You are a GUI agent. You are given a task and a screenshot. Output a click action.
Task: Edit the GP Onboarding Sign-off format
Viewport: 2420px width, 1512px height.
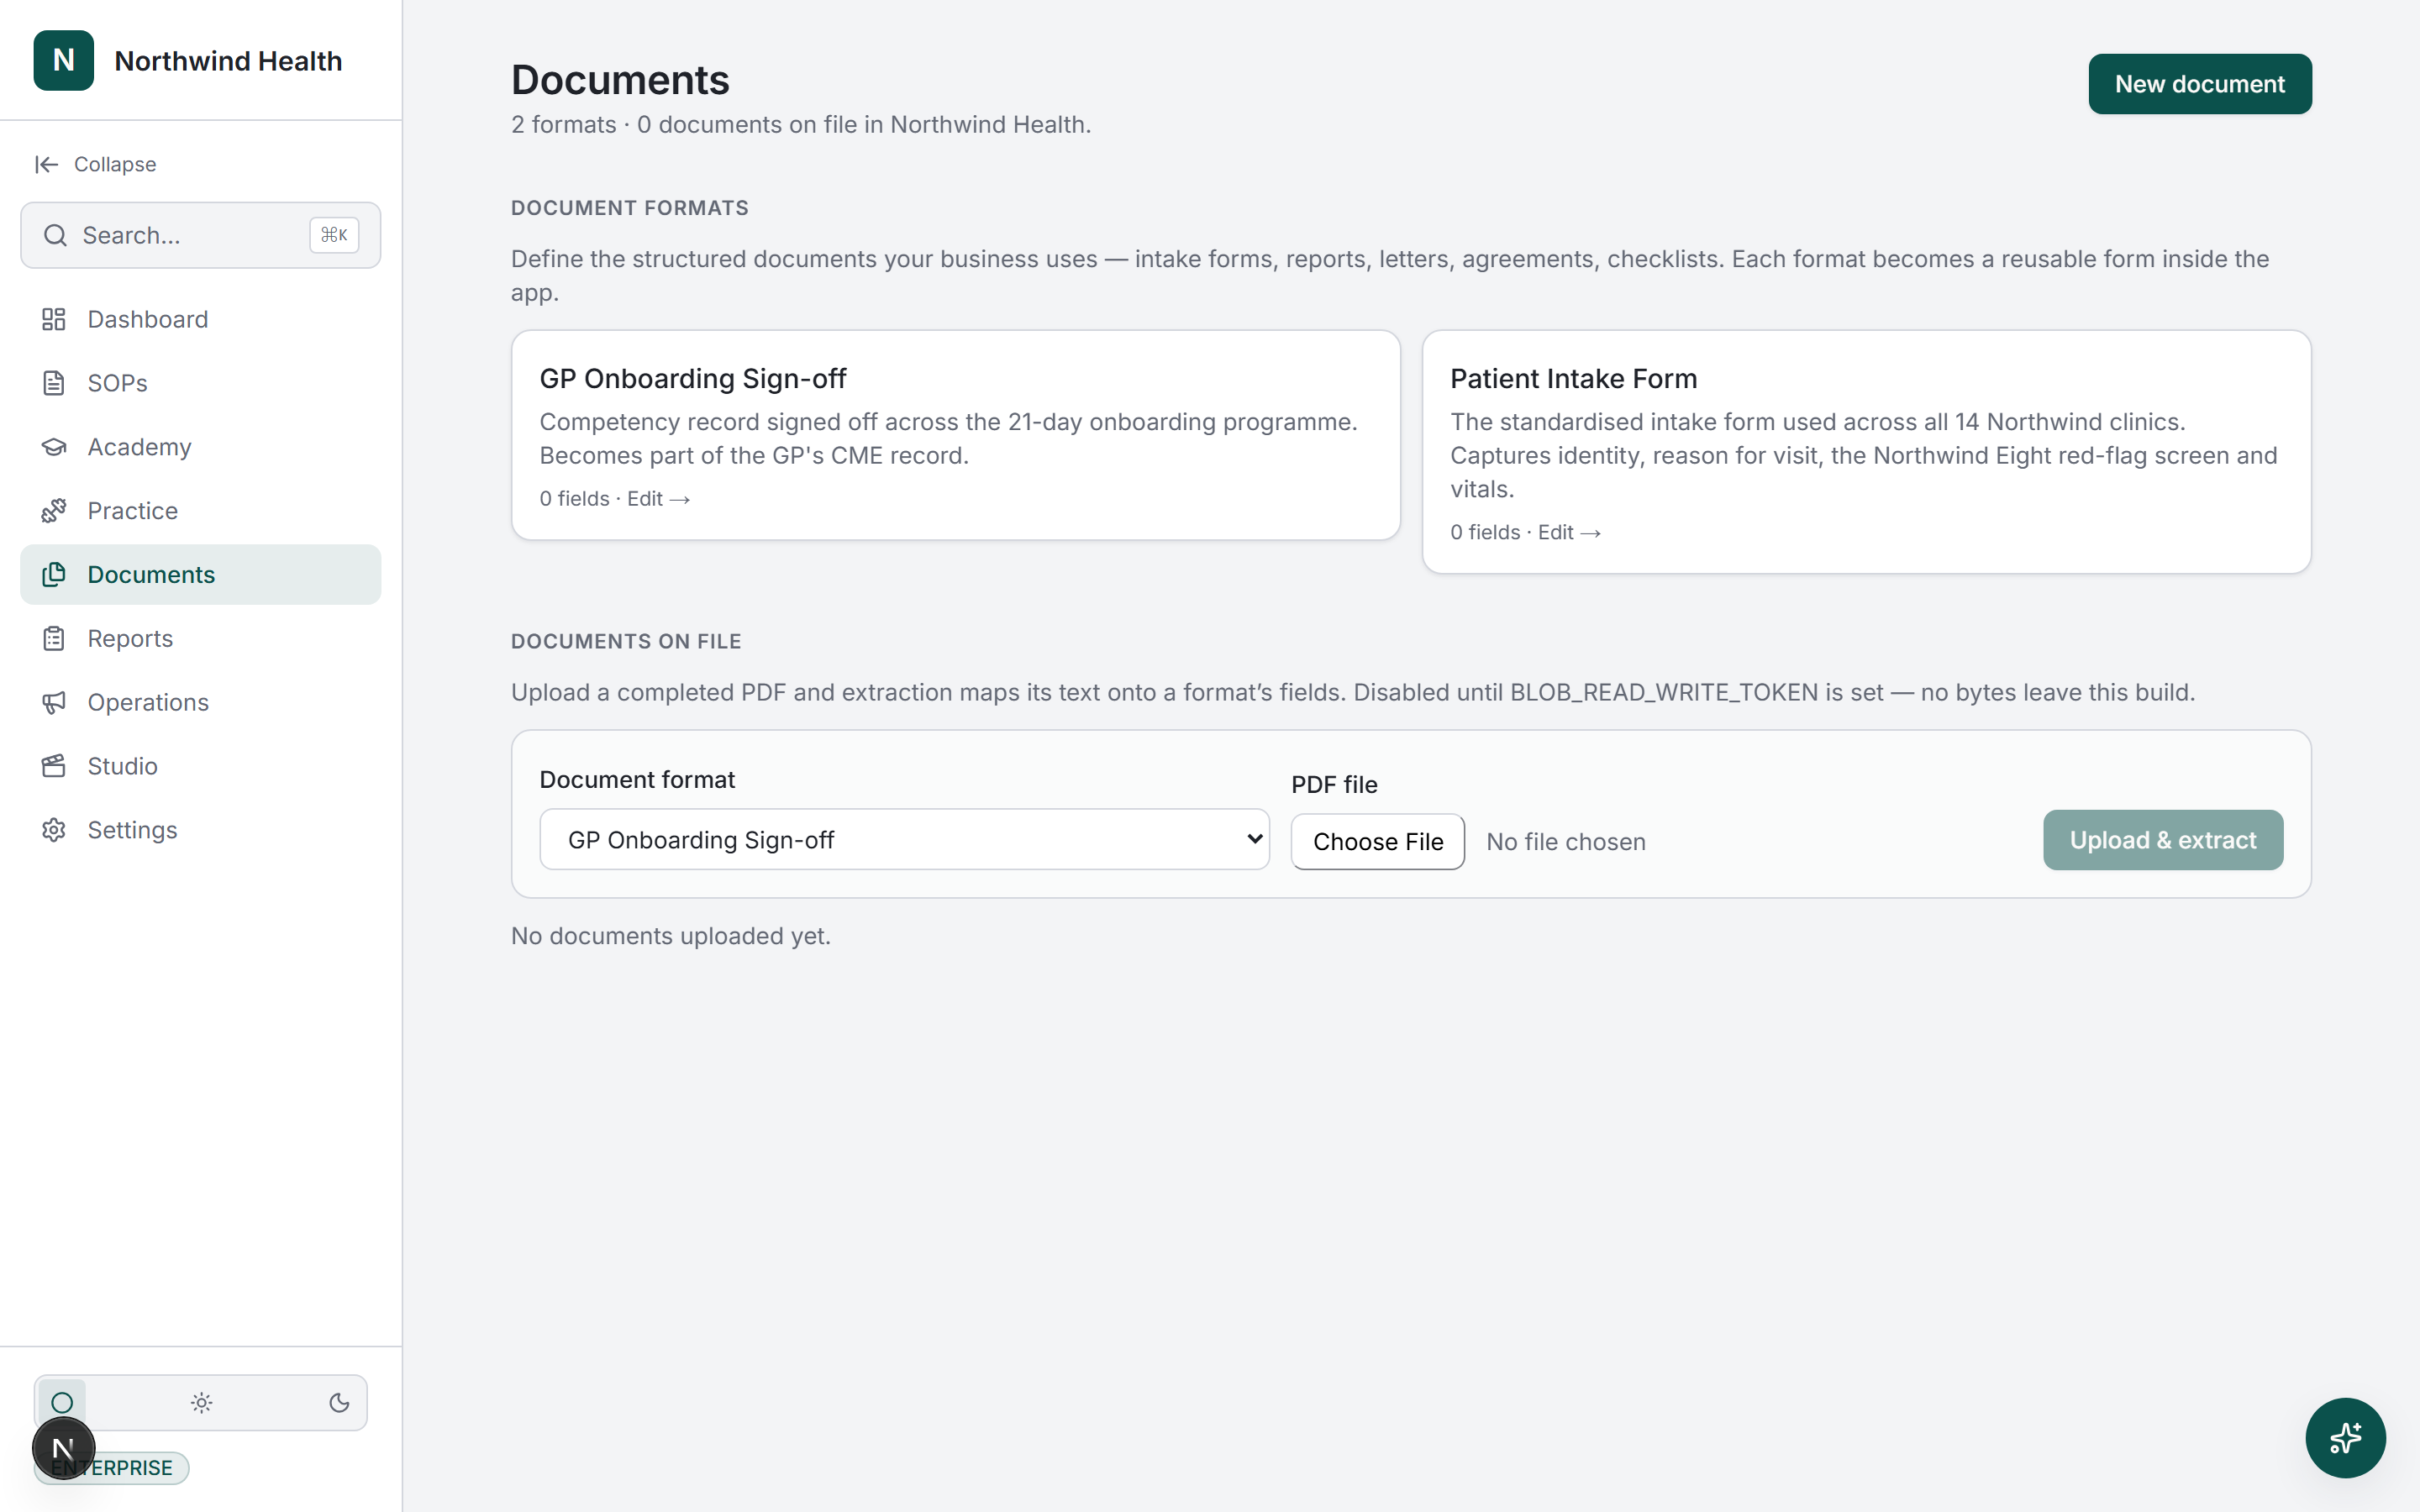658,499
